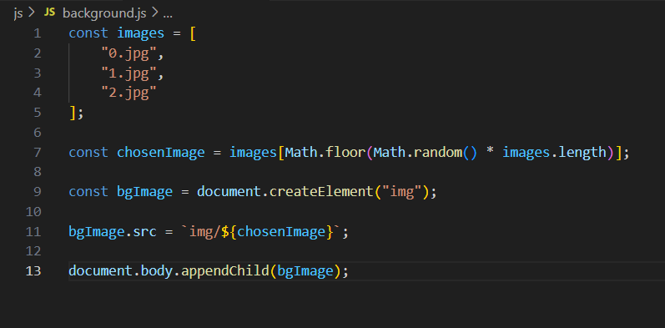Place cursor on "2.jpg" string
Viewport: 665px width, 328px height.
(128, 93)
